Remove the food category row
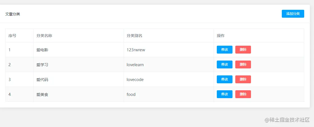The width and height of the screenshot is (314, 127). 243,94
